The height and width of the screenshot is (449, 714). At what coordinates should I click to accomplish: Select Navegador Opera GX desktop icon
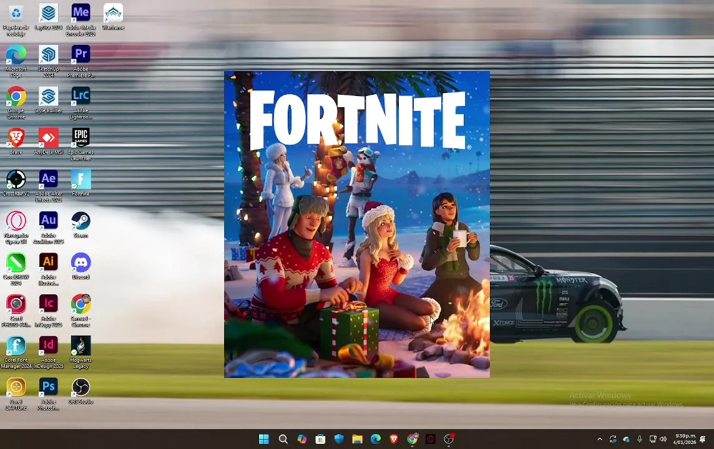pos(16,228)
